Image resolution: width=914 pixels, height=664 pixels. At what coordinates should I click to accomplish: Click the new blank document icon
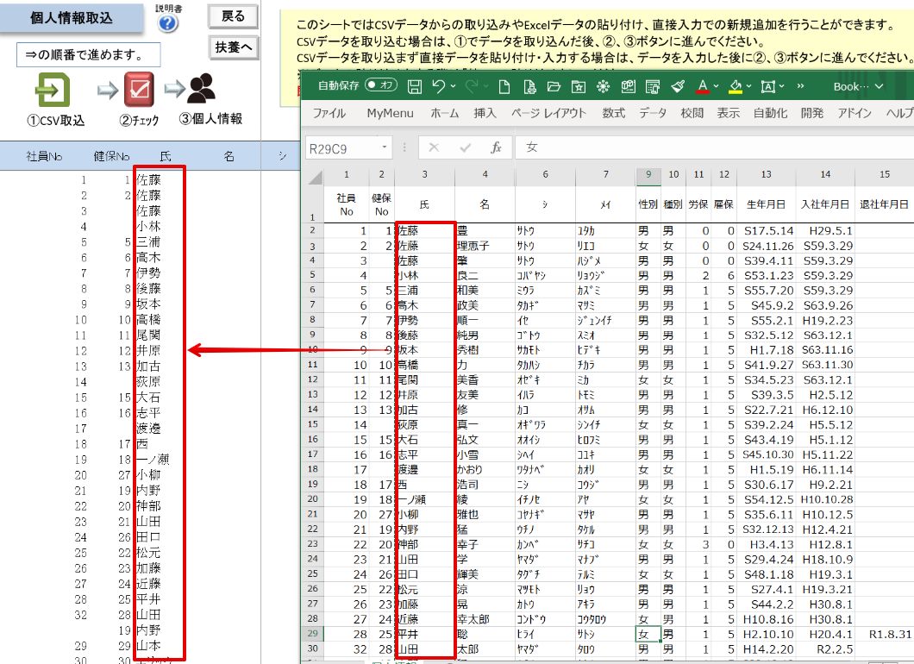coord(504,87)
